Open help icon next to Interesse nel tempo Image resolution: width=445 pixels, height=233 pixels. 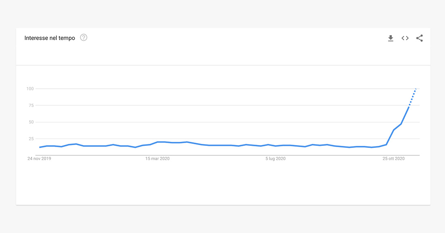tap(83, 37)
